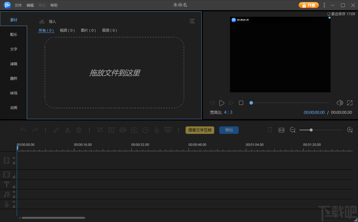Switch to the 转场 sidebar tab
Screen dimensions: 358x222
click(x=14, y=93)
